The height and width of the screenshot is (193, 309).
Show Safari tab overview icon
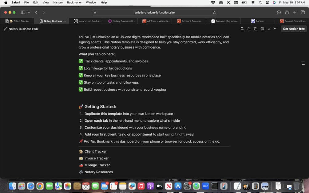coord(303,12)
